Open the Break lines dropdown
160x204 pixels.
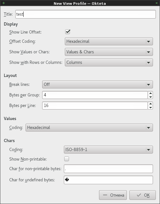97,84
